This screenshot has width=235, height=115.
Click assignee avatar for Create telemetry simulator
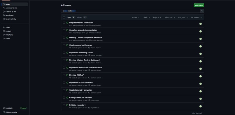click(200, 91)
